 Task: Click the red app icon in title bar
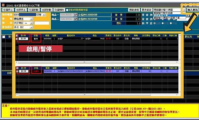click(x=3, y=5)
